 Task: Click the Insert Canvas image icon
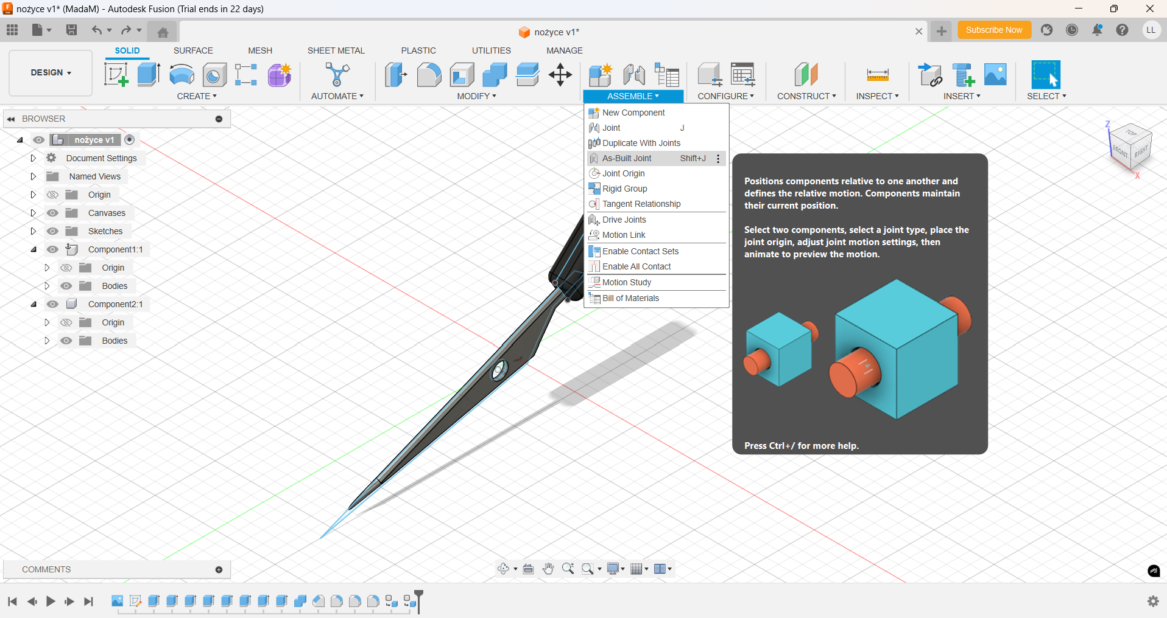pyautogui.click(x=995, y=75)
